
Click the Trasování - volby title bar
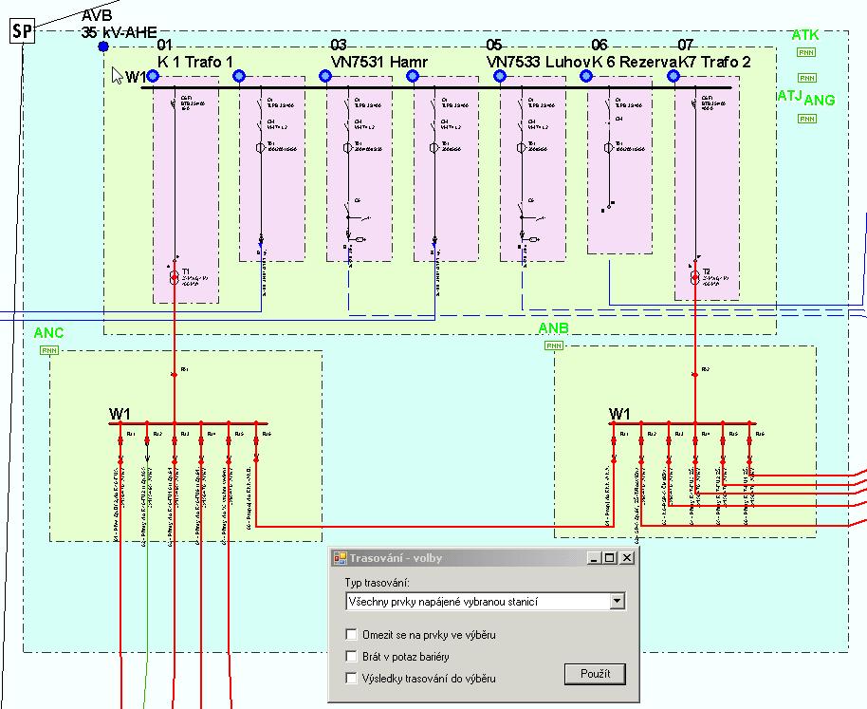pyautogui.click(x=484, y=558)
